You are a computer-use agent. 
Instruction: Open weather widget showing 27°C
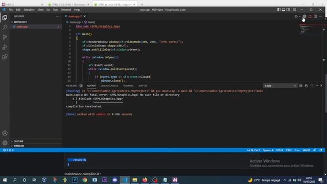(264, 180)
